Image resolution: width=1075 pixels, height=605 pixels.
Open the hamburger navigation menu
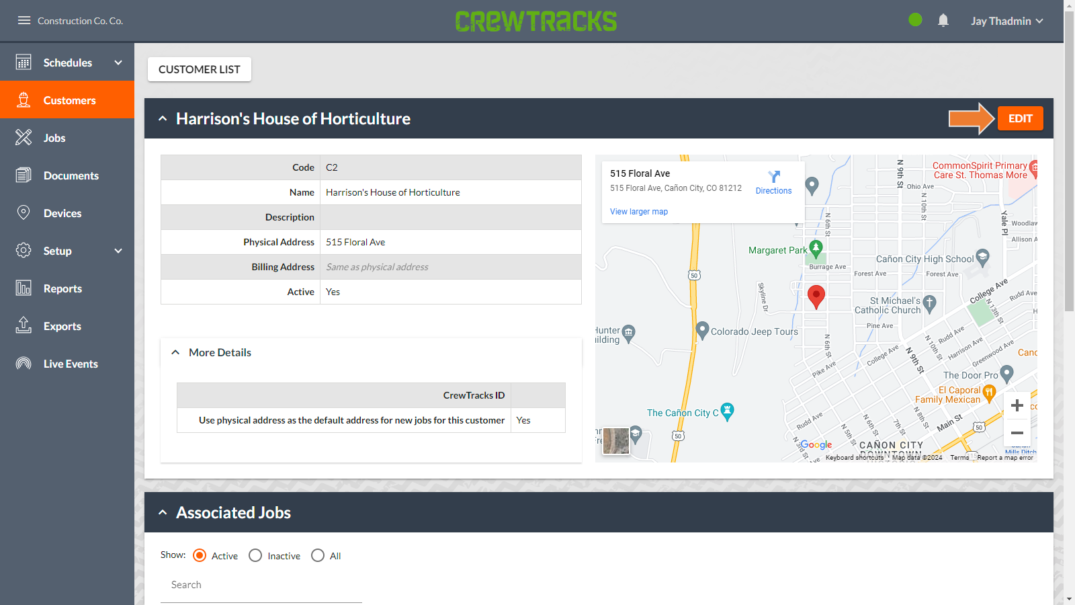click(24, 20)
